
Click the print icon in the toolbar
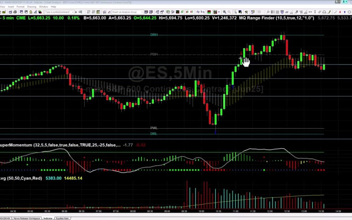click(x=15, y=12)
